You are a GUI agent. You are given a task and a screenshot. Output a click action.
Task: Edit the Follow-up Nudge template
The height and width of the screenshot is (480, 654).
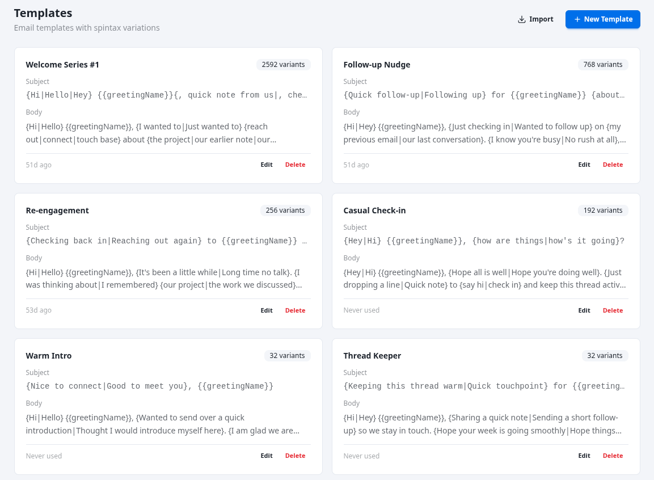[584, 165]
